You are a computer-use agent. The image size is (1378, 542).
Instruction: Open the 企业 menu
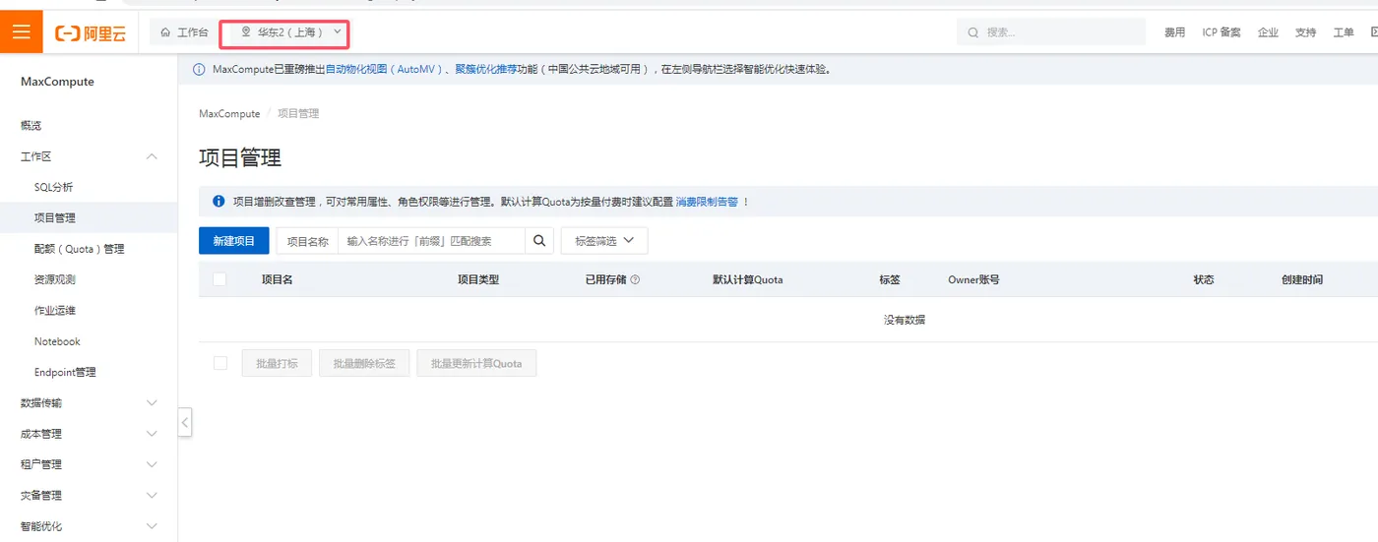(1268, 32)
